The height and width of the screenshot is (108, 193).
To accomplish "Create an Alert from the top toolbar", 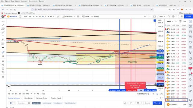I will point(86,16).
